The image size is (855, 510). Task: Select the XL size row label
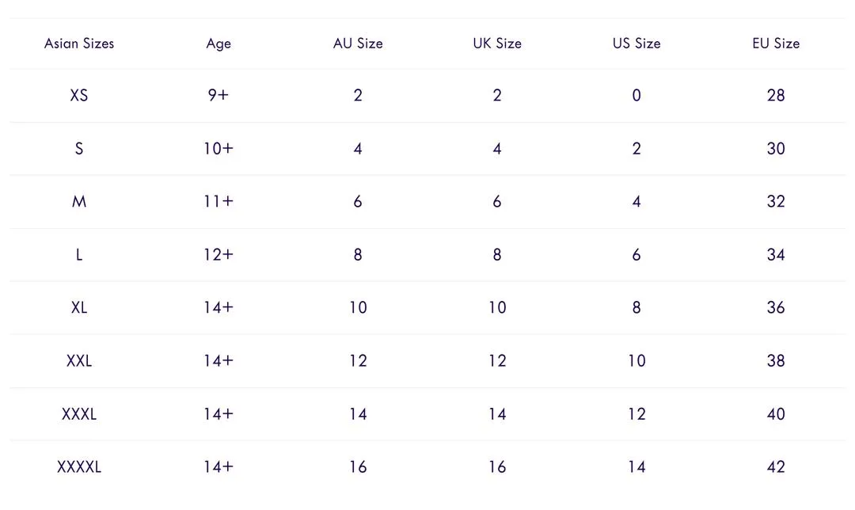tap(79, 307)
